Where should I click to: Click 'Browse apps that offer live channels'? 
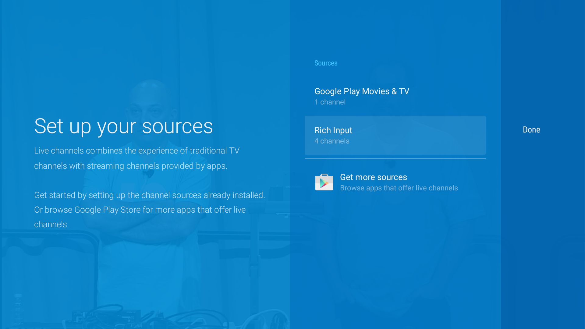(x=399, y=188)
